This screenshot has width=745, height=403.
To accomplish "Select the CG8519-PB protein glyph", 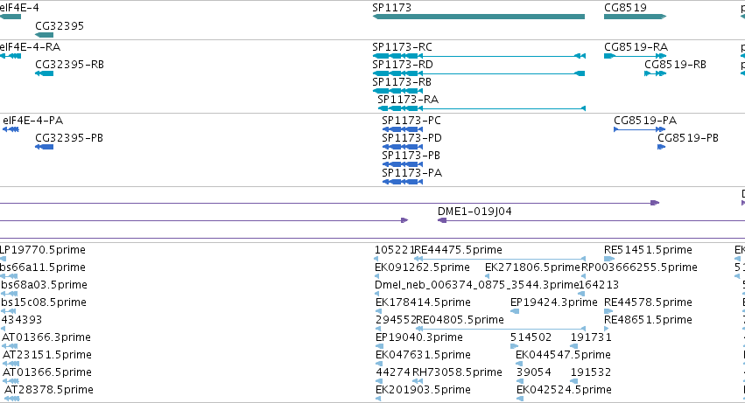I will click(x=661, y=147).
